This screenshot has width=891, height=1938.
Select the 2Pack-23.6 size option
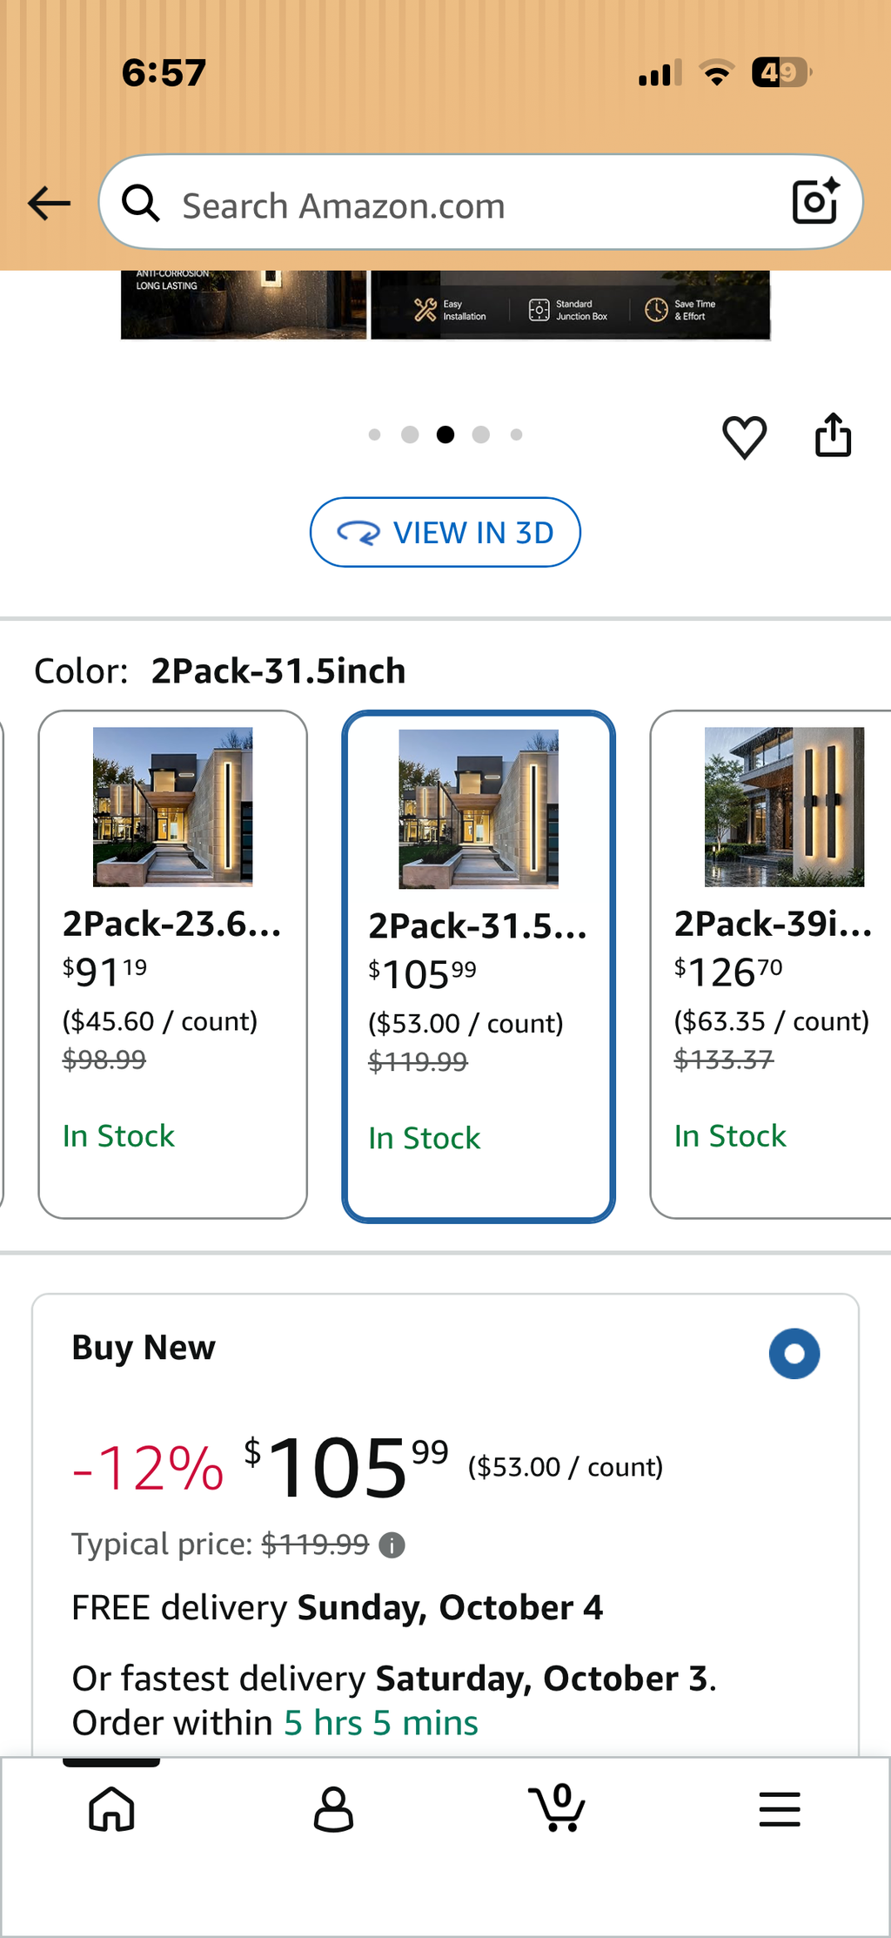click(172, 964)
